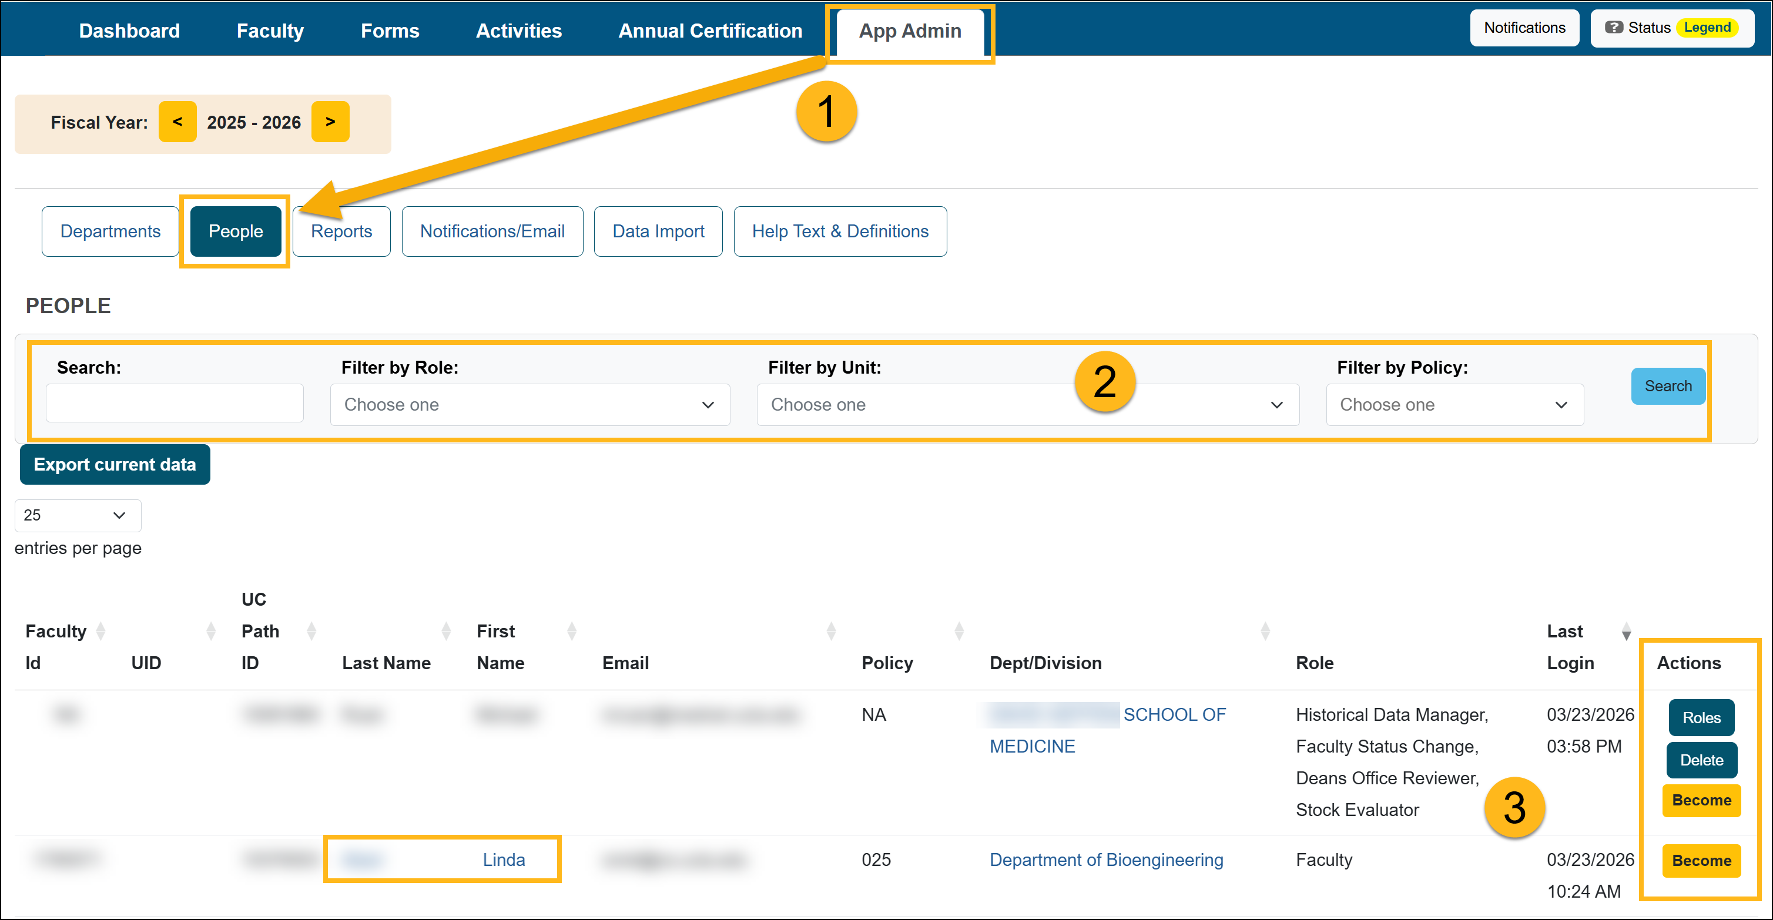This screenshot has height=920, width=1773.
Task: Click Export current data button
Action: (x=114, y=465)
